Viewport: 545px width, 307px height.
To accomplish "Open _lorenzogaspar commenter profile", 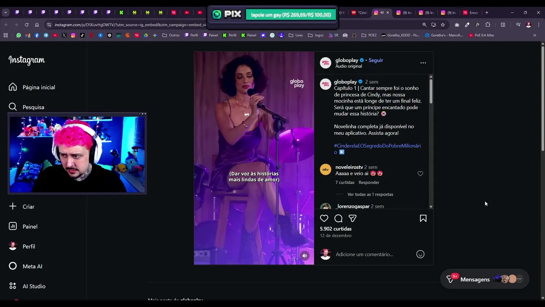I will pyautogui.click(x=353, y=206).
